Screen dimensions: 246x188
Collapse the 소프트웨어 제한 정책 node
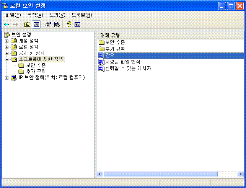coord(7,59)
